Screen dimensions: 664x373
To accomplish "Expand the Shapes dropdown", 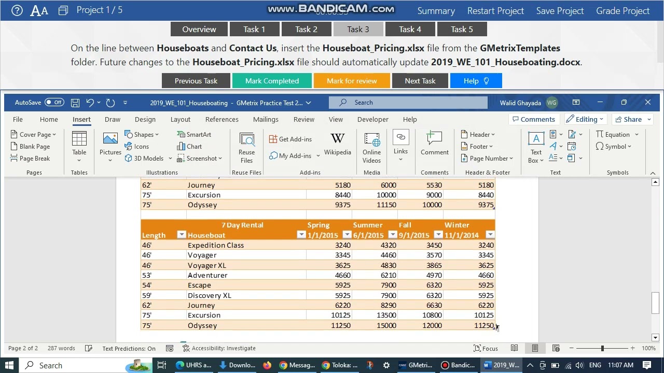I will pos(157,135).
